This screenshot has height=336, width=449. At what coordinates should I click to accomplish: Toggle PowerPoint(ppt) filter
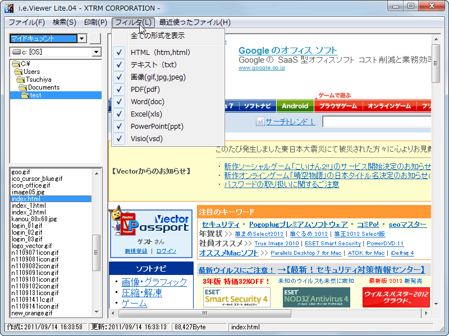click(x=168, y=127)
